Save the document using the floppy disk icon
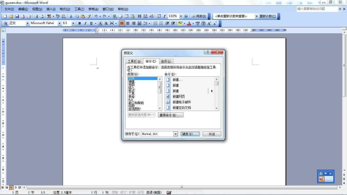The image size is (347, 195). click(x=17, y=16)
